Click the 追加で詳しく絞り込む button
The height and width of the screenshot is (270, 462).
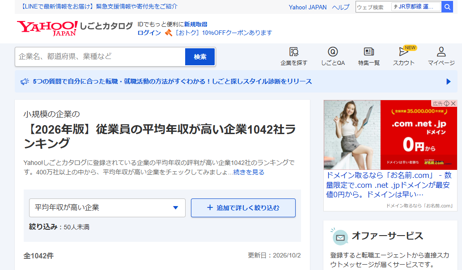[x=243, y=208]
